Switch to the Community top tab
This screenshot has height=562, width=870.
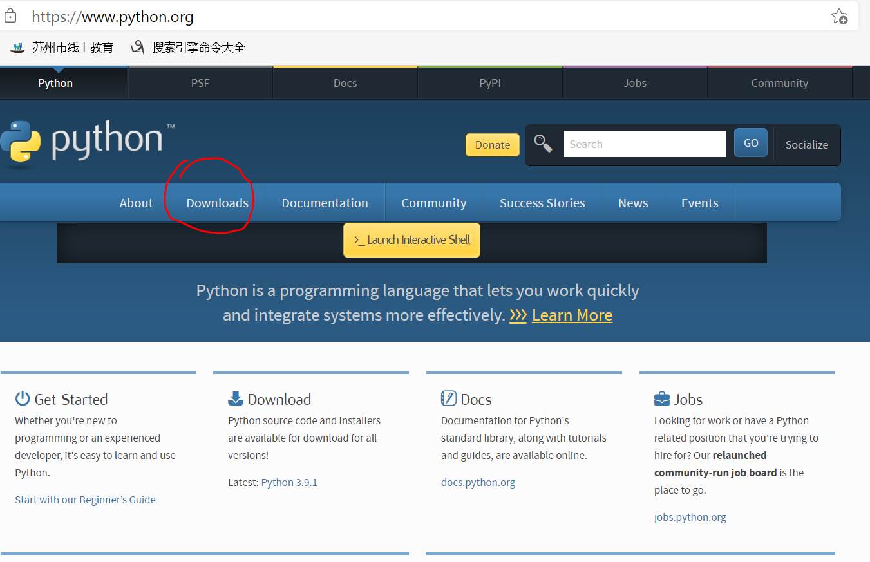tap(780, 83)
